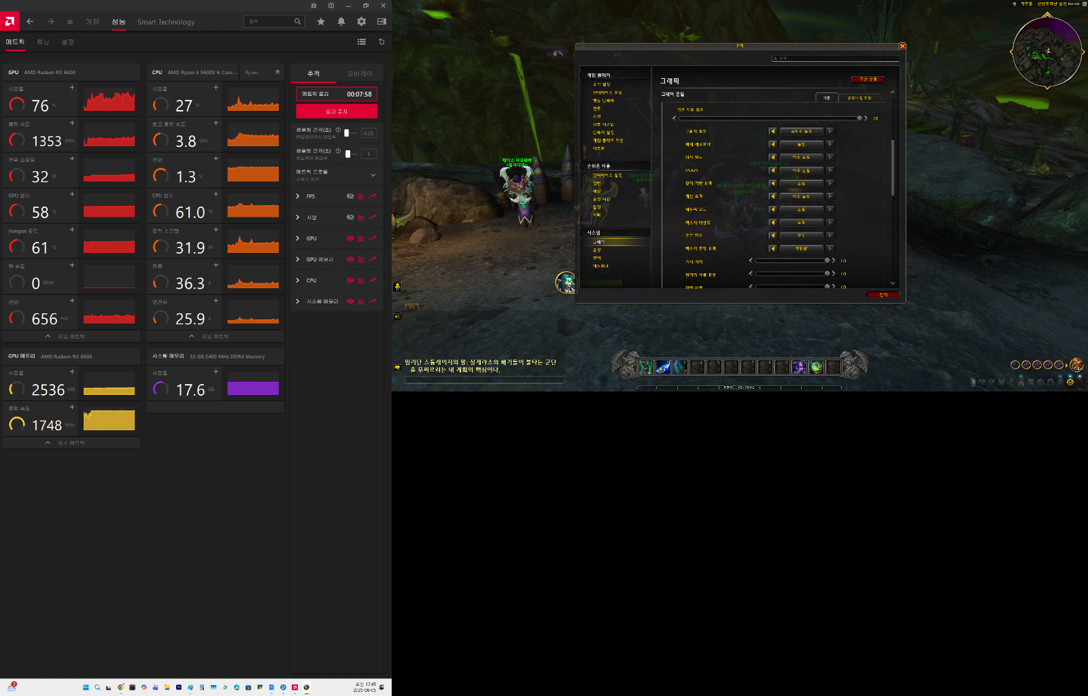Click the AMD Software search field
The image size is (1088, 696).
(273, 22)
